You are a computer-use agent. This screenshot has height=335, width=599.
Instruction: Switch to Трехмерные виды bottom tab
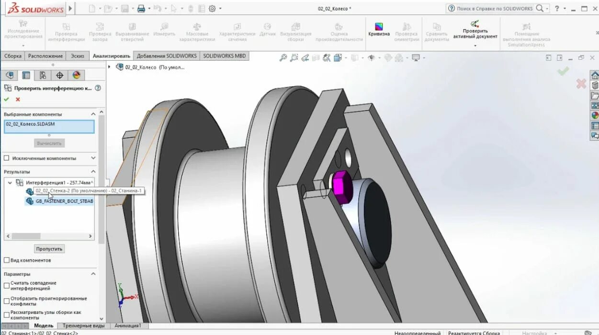coord(83,325)
